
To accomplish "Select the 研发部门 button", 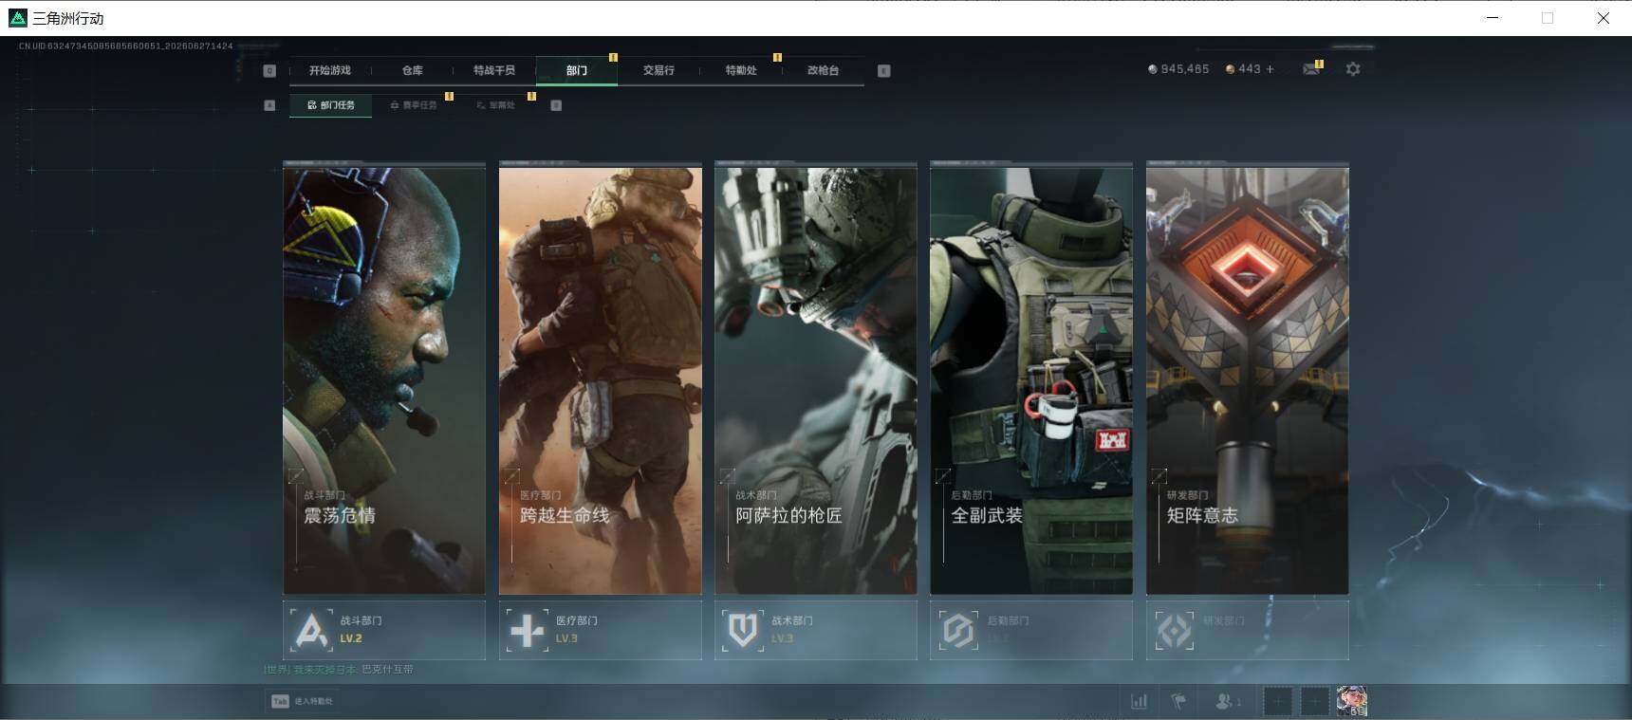I will click(x=1248, y=630).
